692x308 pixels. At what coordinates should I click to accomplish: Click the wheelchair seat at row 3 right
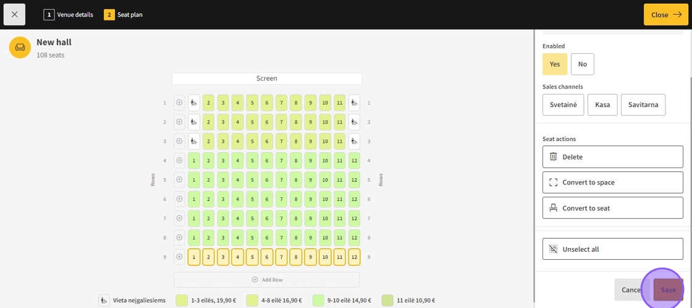[x=354, y=141]
